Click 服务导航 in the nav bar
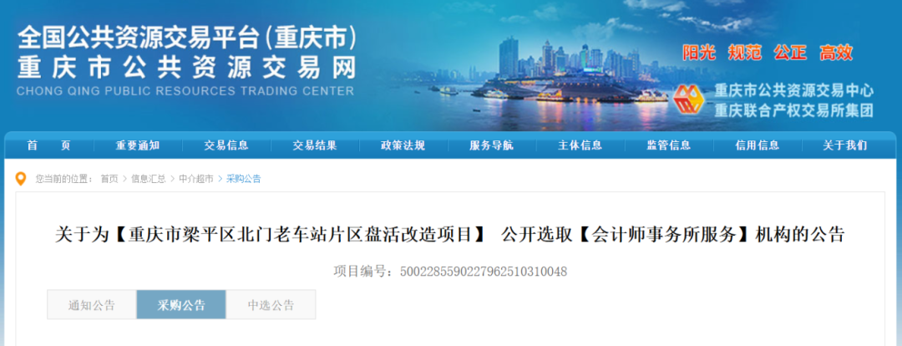This screenshot has width=902, height=346. (x=491, y=145)
